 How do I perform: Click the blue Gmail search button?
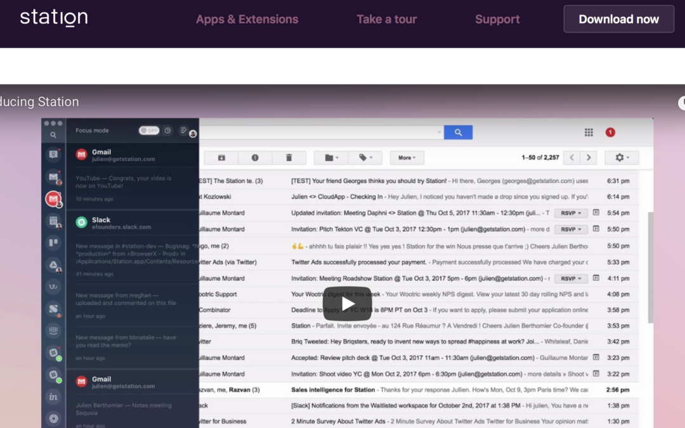pyautogui.click(x=458, y=133)
